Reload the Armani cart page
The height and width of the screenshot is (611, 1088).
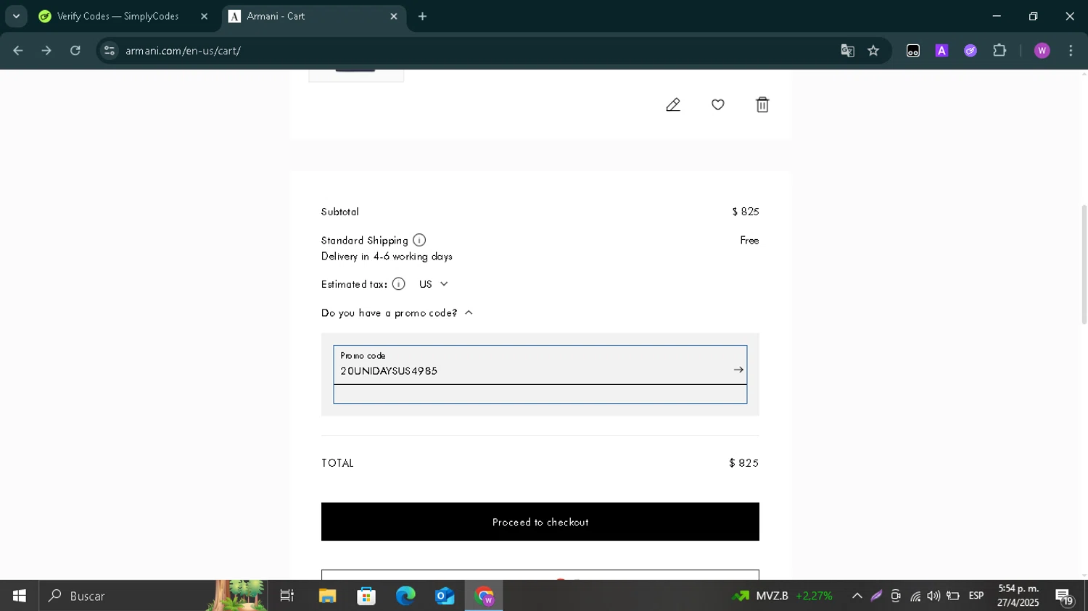pyautogui.click(x=75, y=51)
